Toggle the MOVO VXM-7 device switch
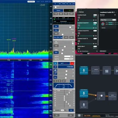Viewport: 118px width, 118px height. tap(95, 47)
